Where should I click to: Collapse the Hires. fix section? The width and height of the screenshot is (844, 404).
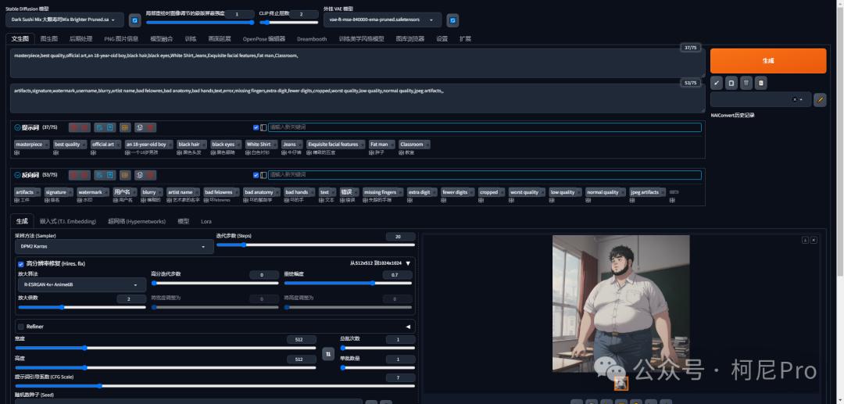click(x=408, y=263)
